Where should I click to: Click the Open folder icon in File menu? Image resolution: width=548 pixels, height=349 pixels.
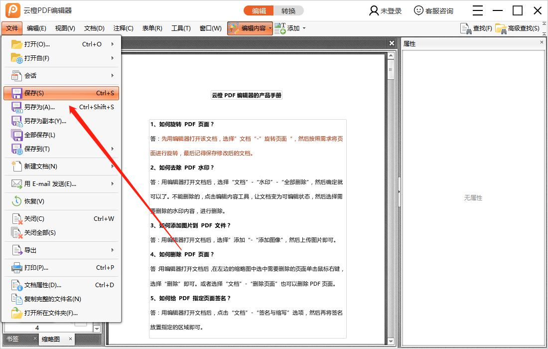(16, 44)
